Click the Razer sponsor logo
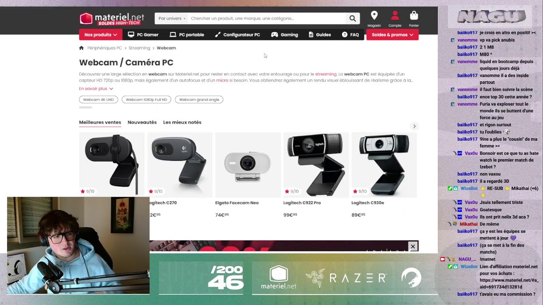The image size is (543, 305). (x=346, y=278)
